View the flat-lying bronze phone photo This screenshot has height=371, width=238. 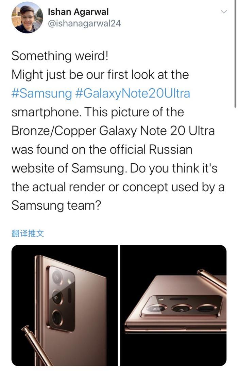(173, 306)
